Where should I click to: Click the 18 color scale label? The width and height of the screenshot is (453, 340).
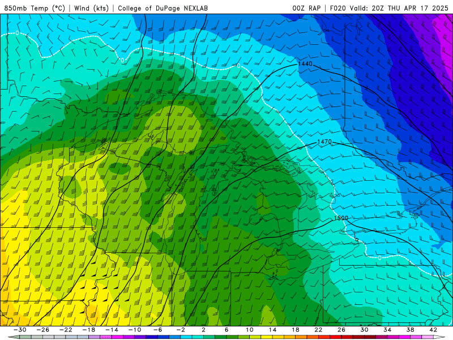pyautogui.click(x=295, y=330)
